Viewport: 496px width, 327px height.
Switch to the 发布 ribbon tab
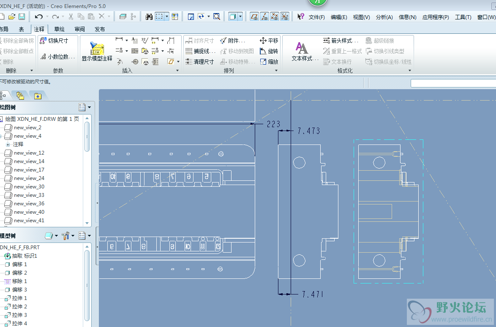pos(100,29)
